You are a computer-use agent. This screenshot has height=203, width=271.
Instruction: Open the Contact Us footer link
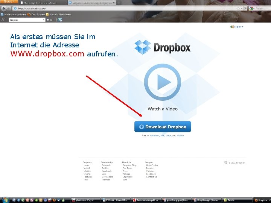click(152, 177)
